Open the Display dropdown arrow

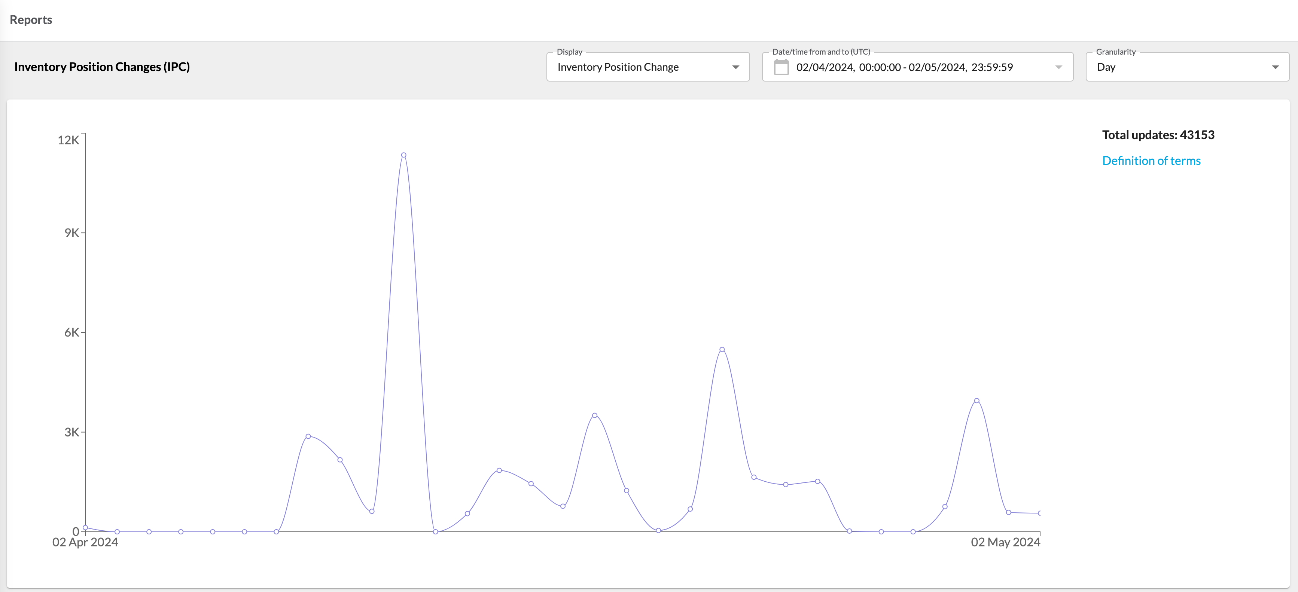pos(736,67)
